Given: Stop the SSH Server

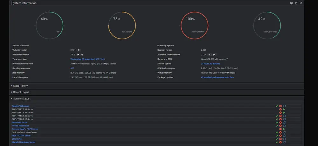Looking at the screenshot, I should pyautogui.click(x=280, y=139).
